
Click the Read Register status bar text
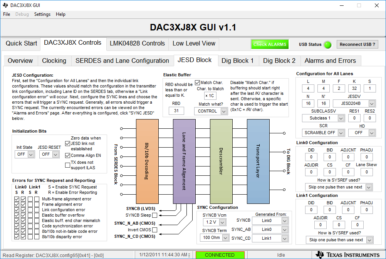tap(53, 255)
